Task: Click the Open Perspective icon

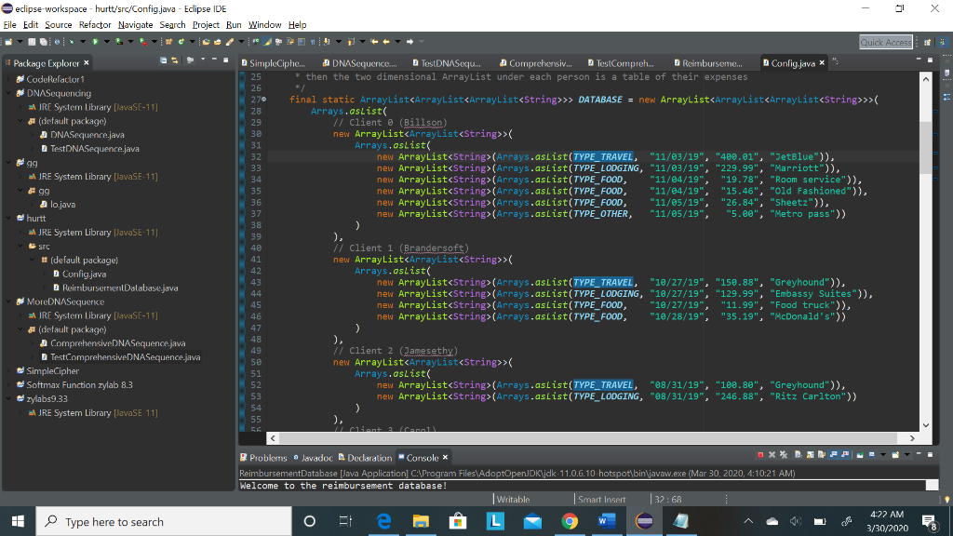Action: click(926, 42)
